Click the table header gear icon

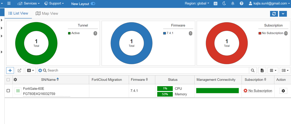(15, 80)
